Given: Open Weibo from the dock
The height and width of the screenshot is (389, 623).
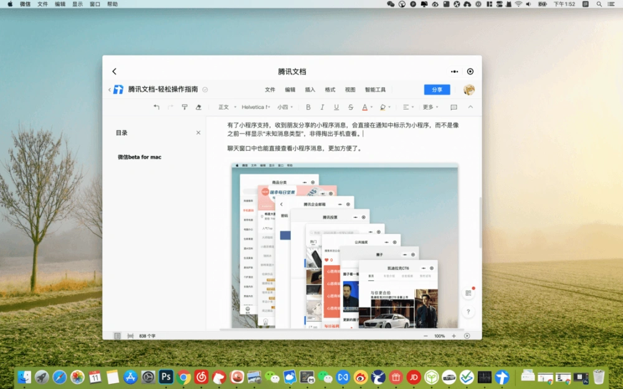Looking at the screenshot, I should click(x=360, y=377).
